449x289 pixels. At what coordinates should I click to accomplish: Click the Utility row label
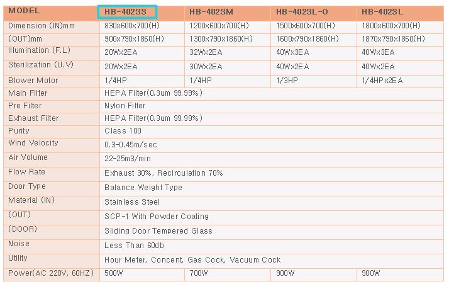(18, 258)
